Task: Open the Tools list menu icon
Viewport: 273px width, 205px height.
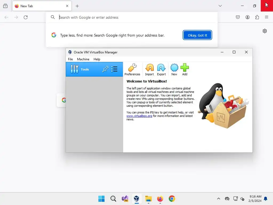Action: click(114, 69)
